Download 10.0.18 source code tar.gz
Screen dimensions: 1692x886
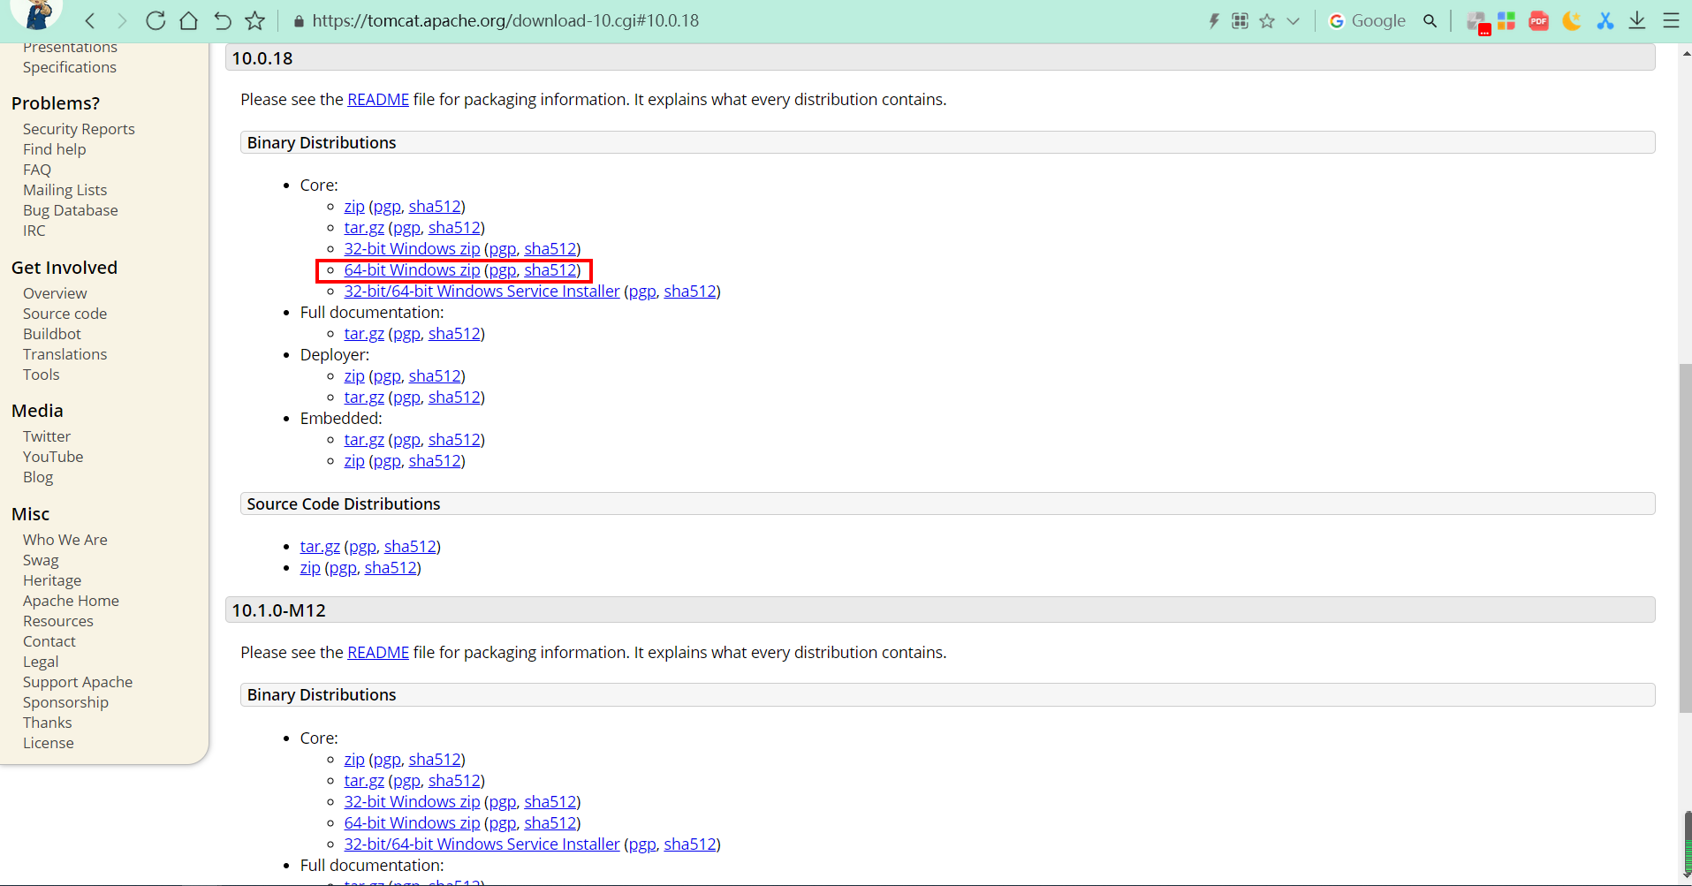point(320,547)
